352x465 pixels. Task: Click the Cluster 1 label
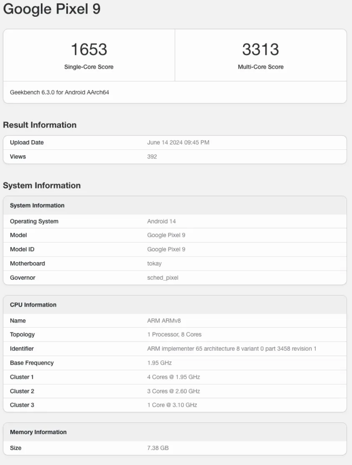coord(22,377)
